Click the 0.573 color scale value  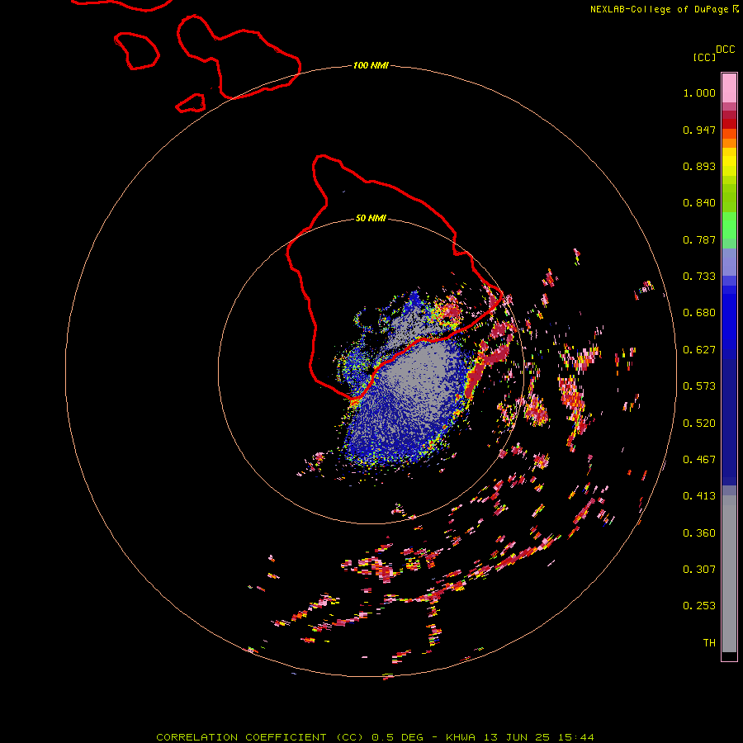click(699, 386)
